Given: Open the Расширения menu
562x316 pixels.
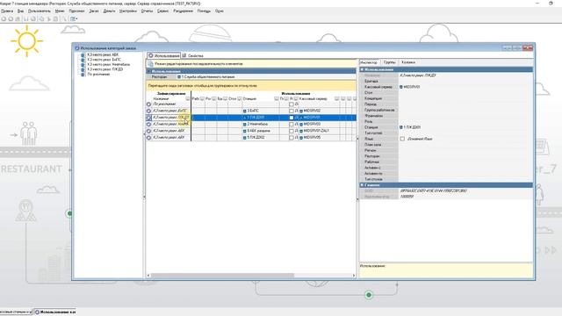Looking at the screenshot, I should pyautogui.click(x=184, y=11).
